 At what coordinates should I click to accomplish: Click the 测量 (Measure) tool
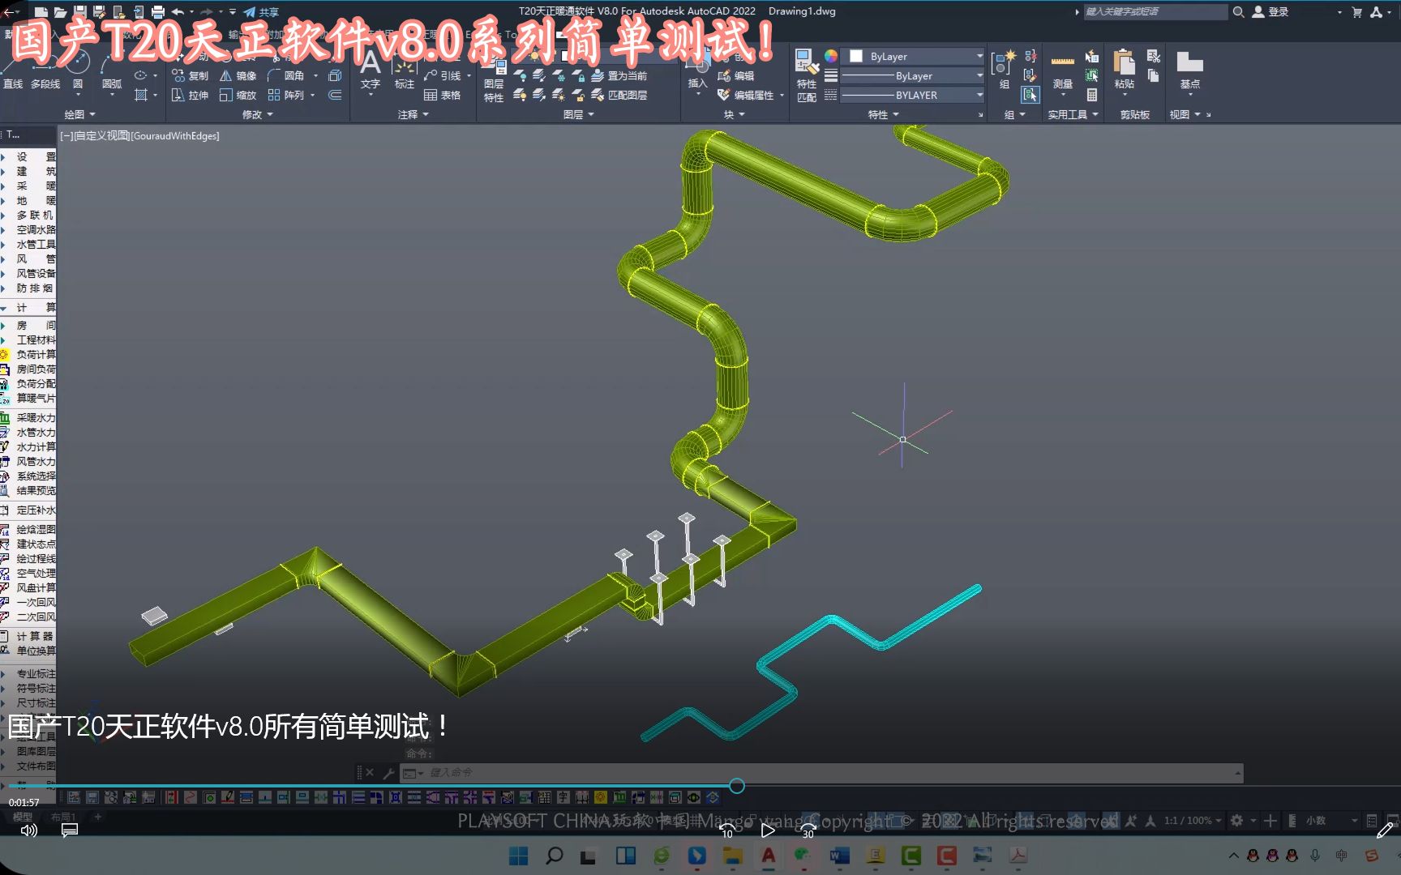tap(1063, 71)
